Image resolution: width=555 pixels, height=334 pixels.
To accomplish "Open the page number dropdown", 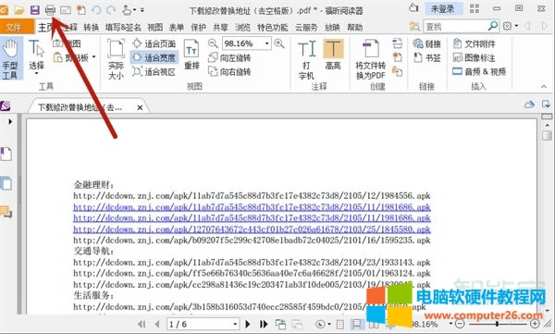I will point(235,324).
